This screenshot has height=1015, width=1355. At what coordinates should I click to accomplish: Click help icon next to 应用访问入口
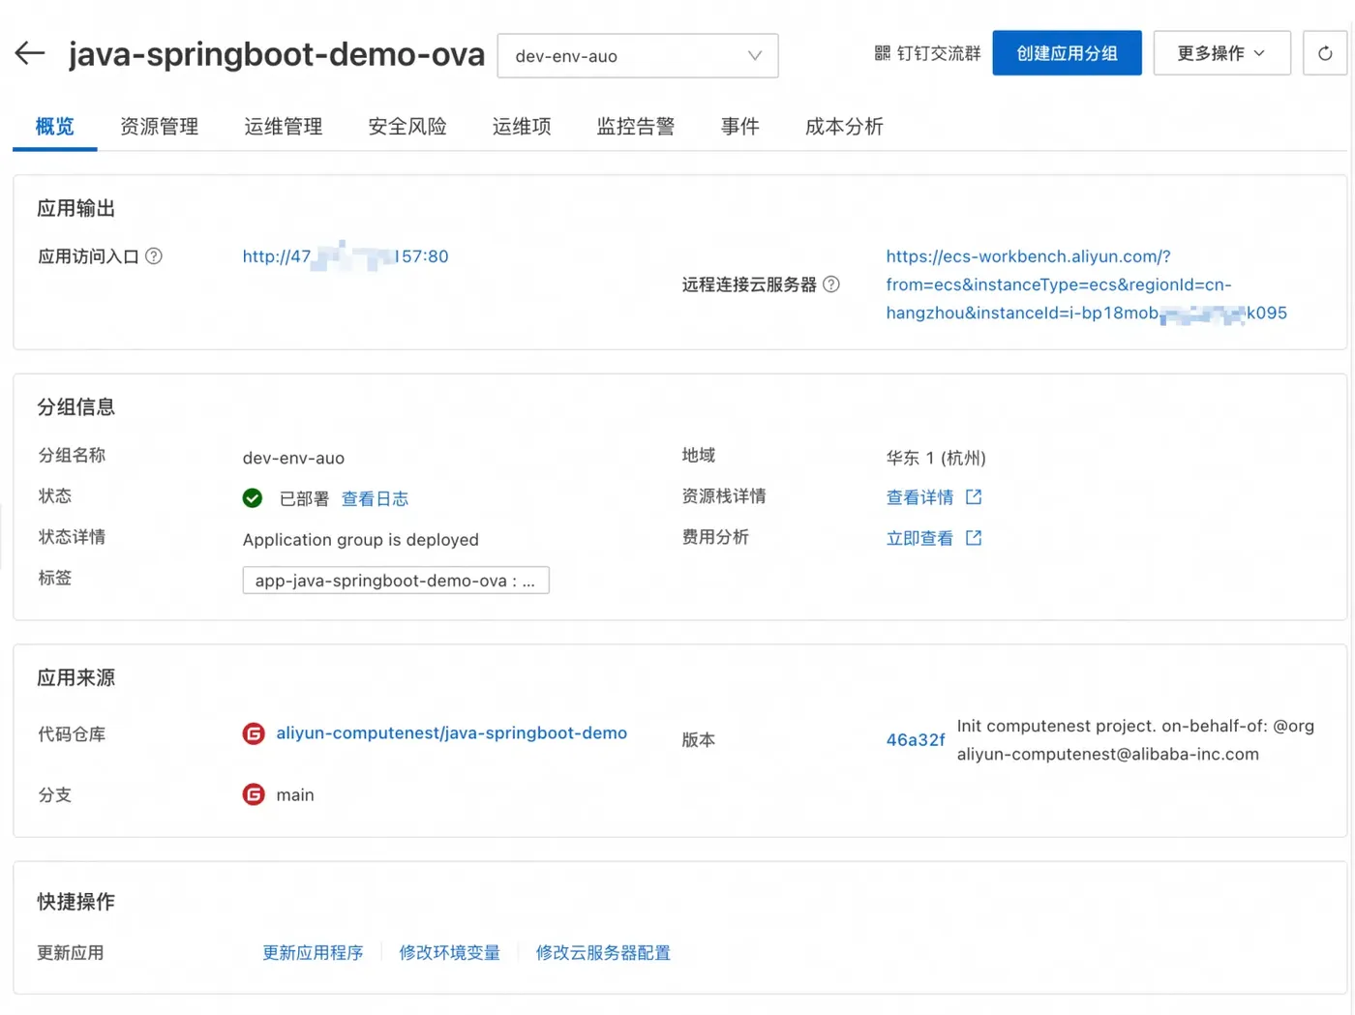(154, 256)
